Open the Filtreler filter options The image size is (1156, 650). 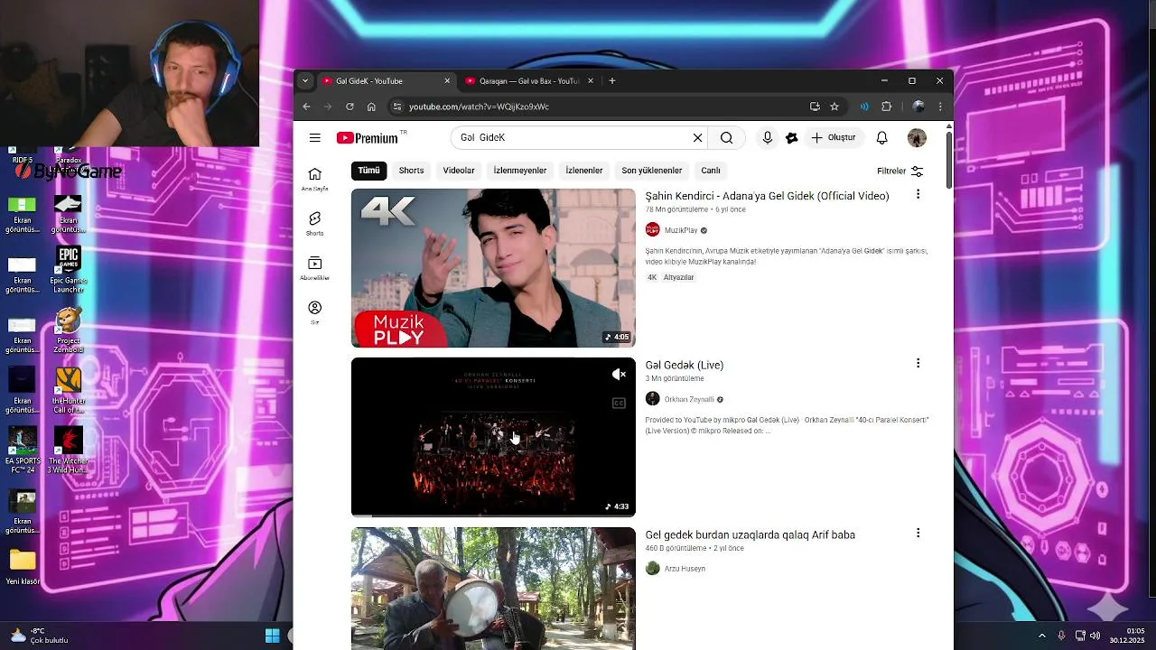[x=900, y=171]
